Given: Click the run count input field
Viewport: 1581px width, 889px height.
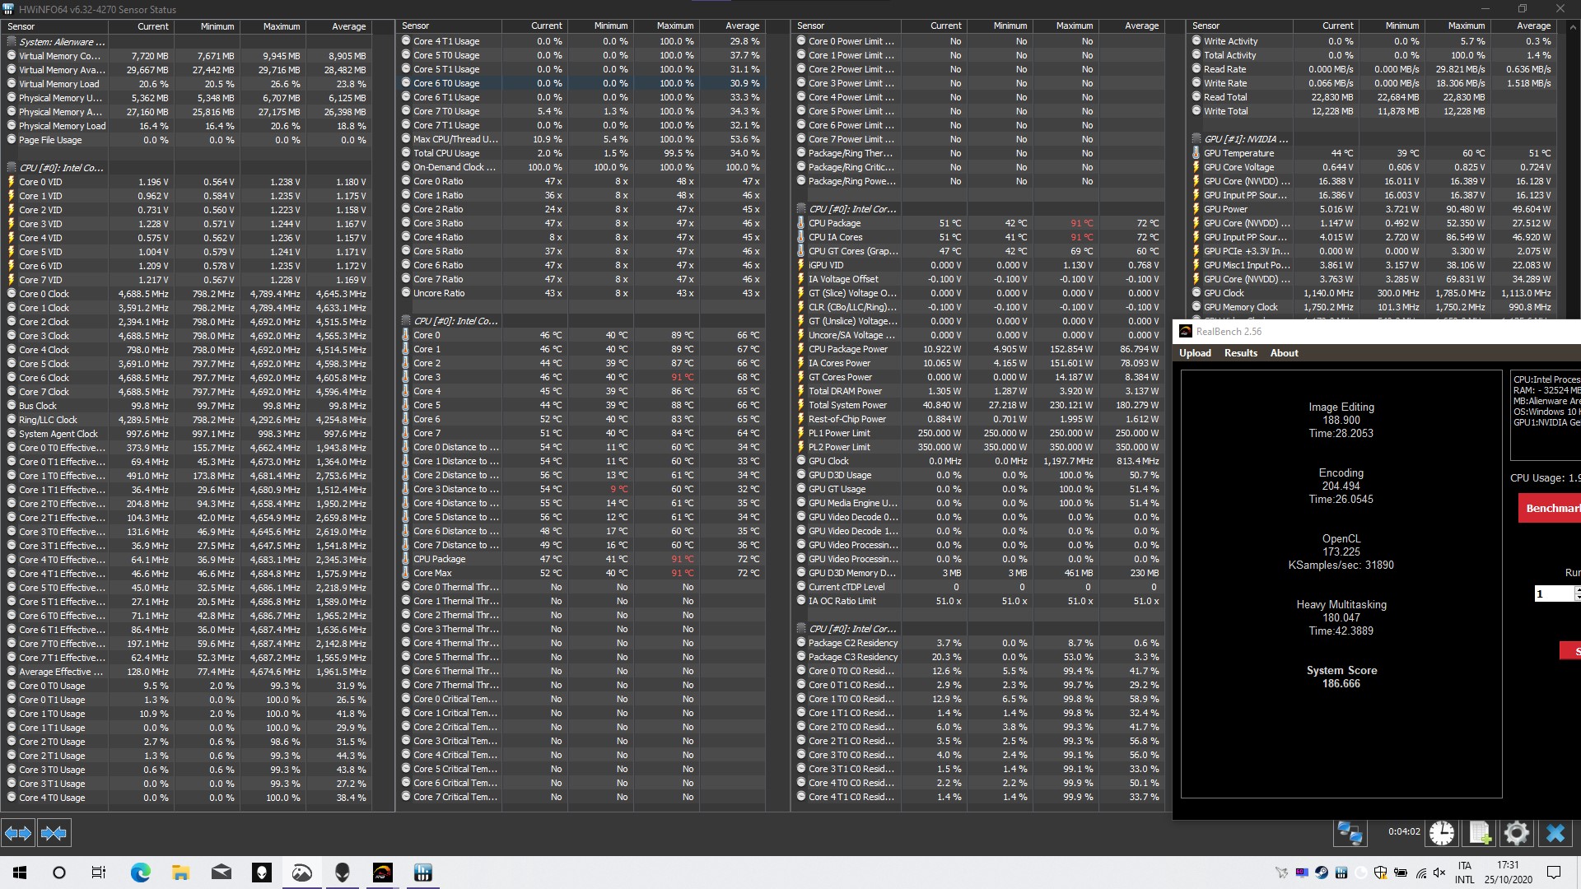Looking at the screenshot, I should 1553,593.
